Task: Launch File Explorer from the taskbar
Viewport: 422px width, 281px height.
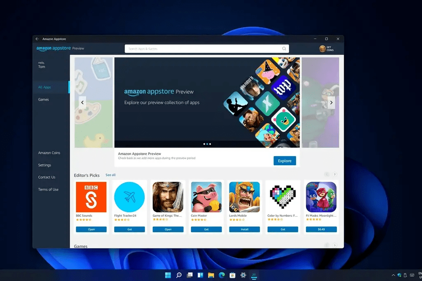Action: pos(211,275)
